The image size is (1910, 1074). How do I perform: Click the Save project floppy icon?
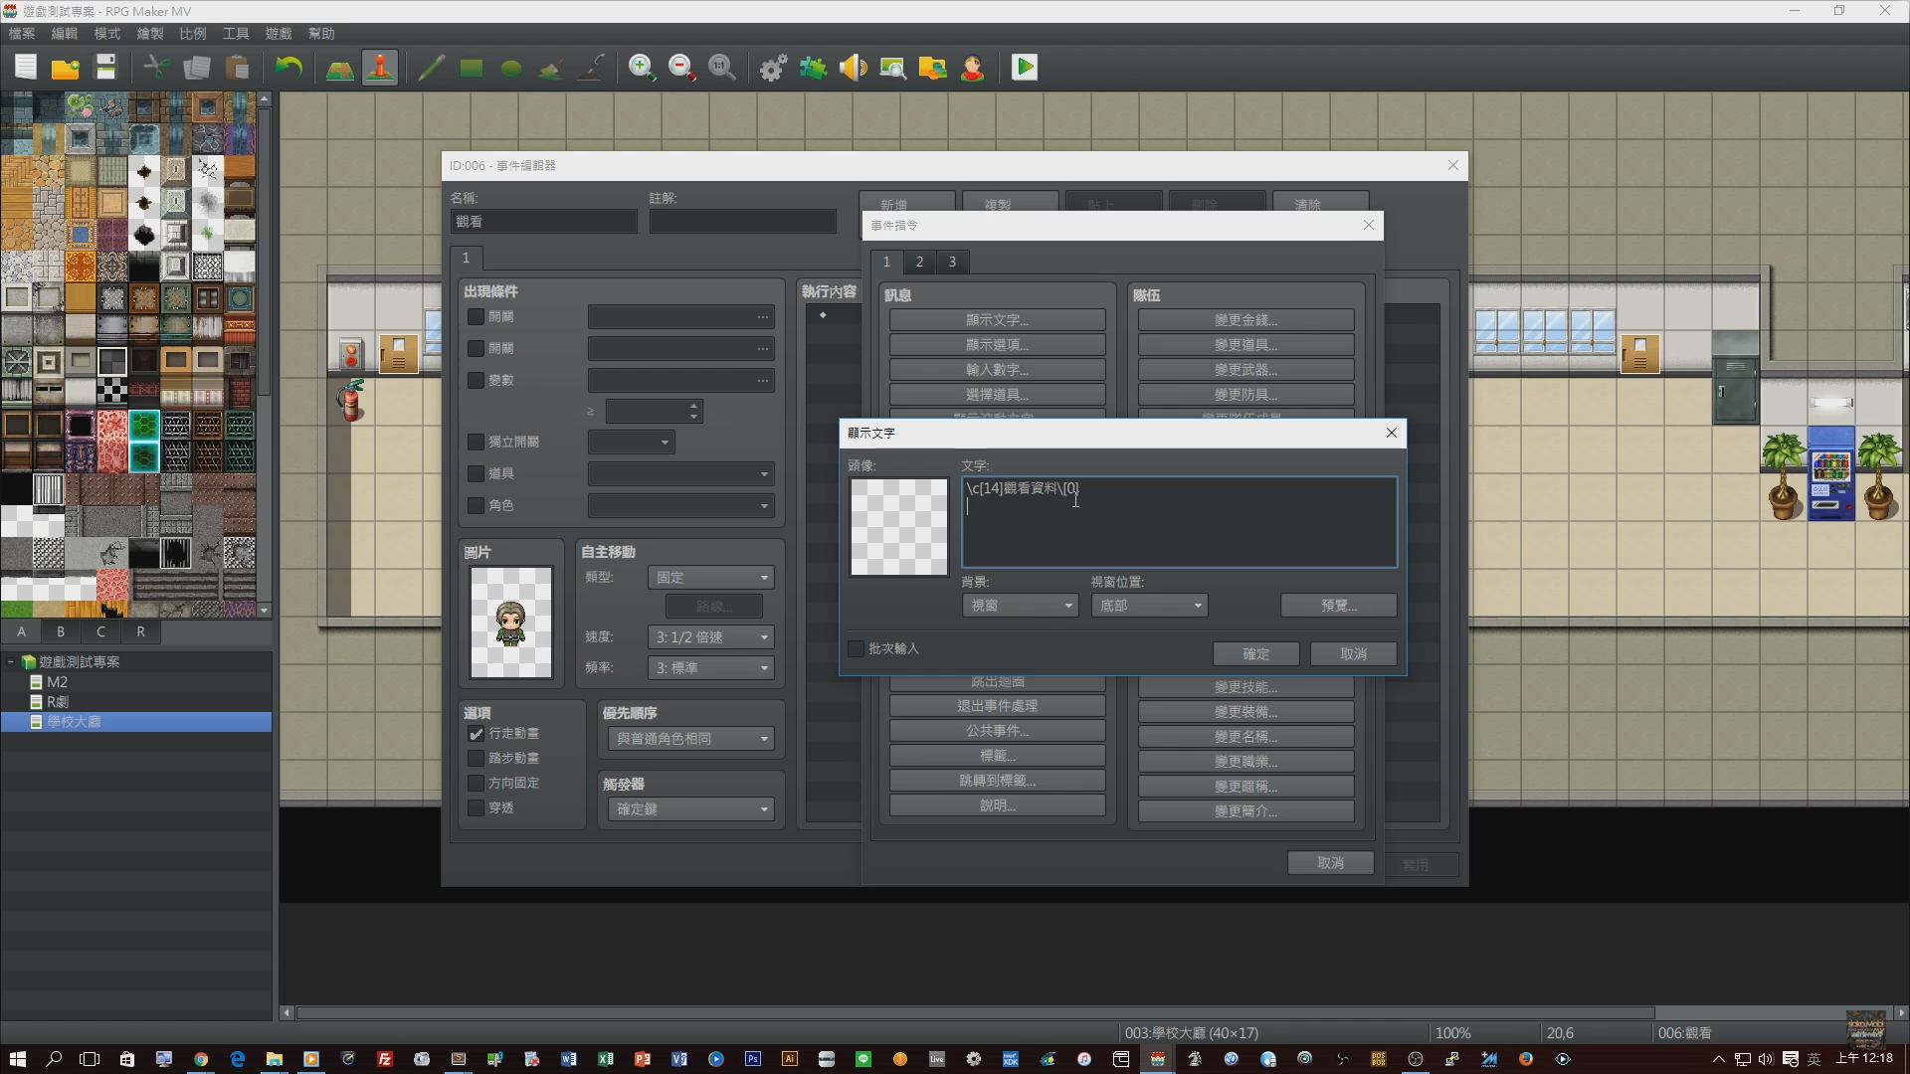(x=105, y=68)
